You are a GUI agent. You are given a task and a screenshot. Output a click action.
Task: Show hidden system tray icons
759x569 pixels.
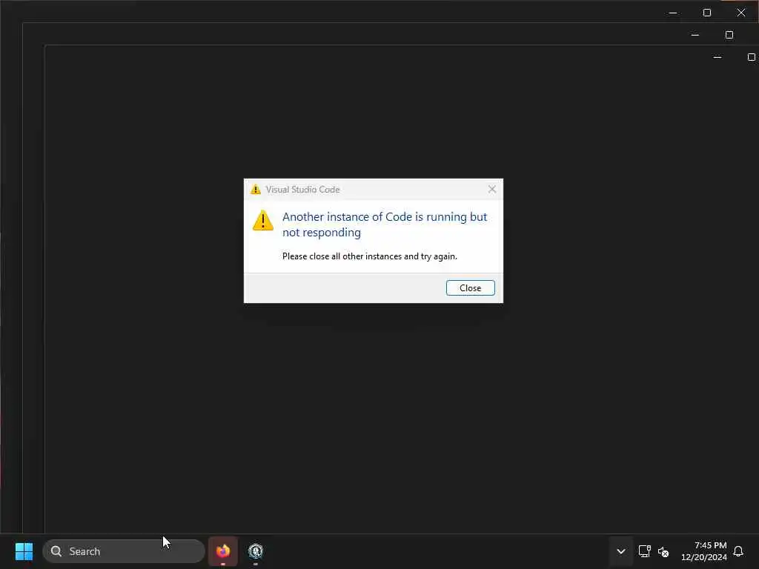point(621,551)
